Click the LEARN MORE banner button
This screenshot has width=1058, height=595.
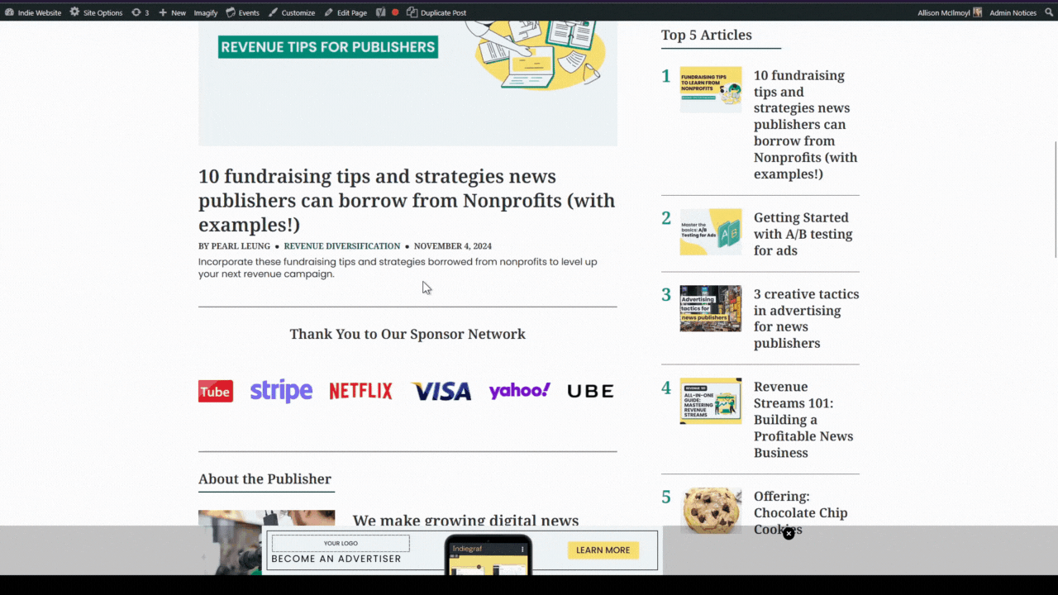603,550
